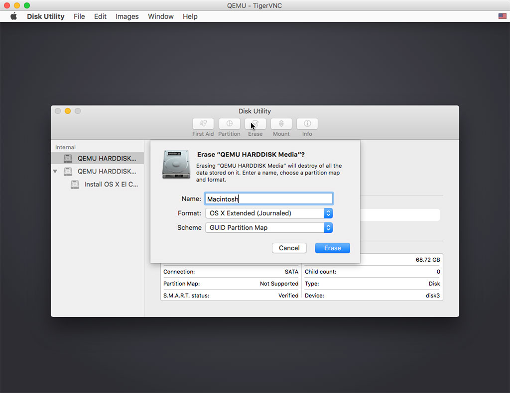Click the Cancel button
This screenshot has width=510, height=393.
pos(289,248)
